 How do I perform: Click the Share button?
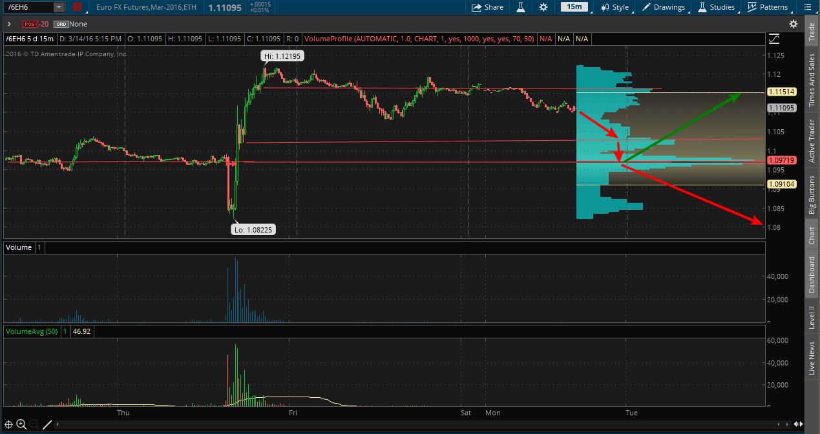click(487, 7)
